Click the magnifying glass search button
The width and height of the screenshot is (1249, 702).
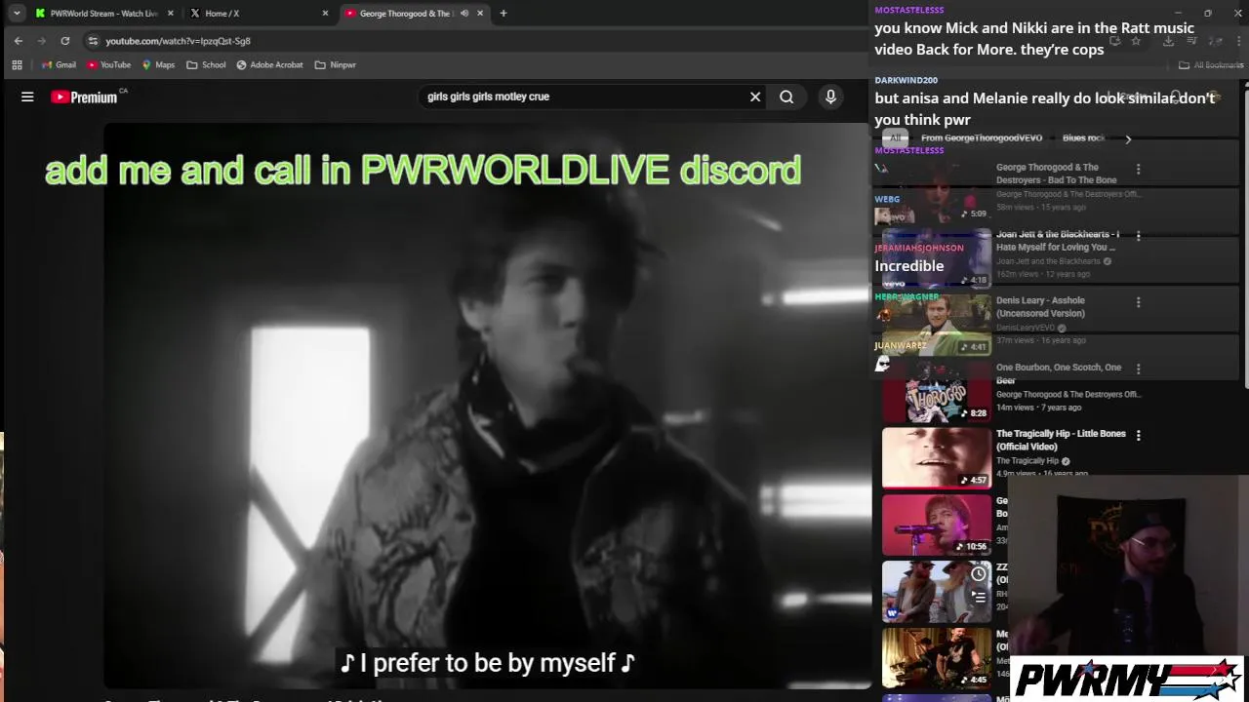click(x=786, y=97)
